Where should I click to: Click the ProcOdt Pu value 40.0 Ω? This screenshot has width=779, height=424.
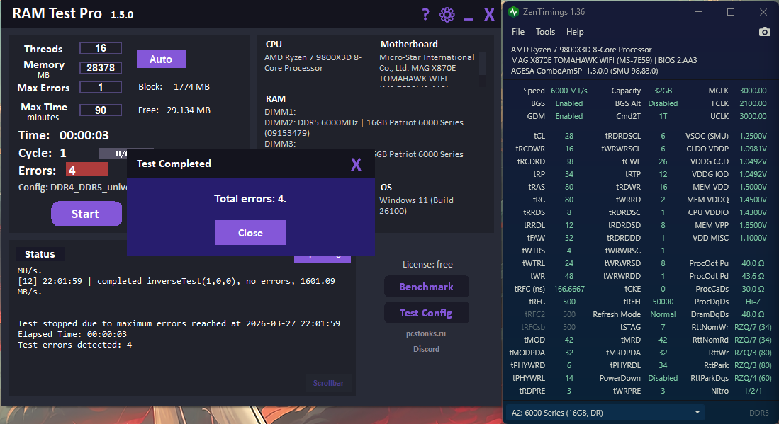pos(753,263)
